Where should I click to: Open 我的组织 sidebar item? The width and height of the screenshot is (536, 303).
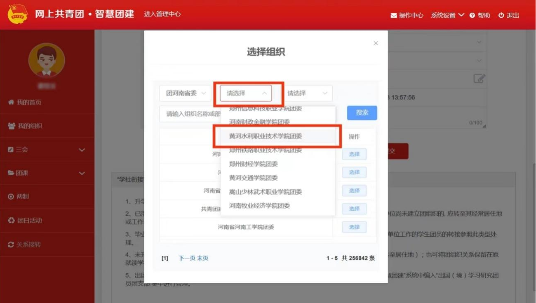pos(30,126)
